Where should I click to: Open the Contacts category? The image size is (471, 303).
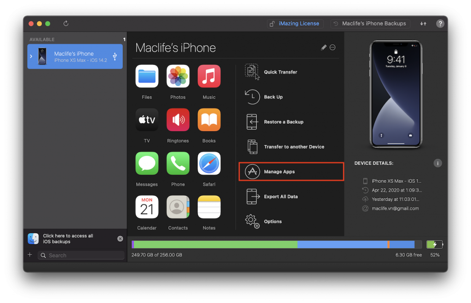pyautogui.click(x=178, y=207)
